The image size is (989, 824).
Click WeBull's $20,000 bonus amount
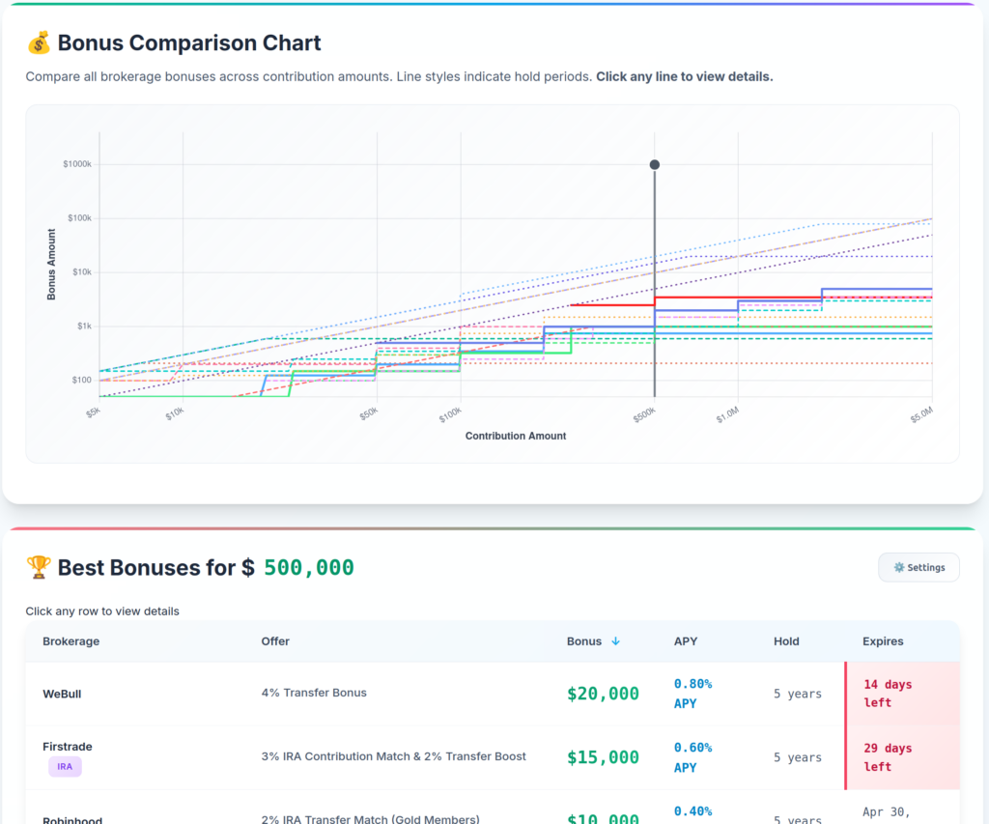(603, 694)
